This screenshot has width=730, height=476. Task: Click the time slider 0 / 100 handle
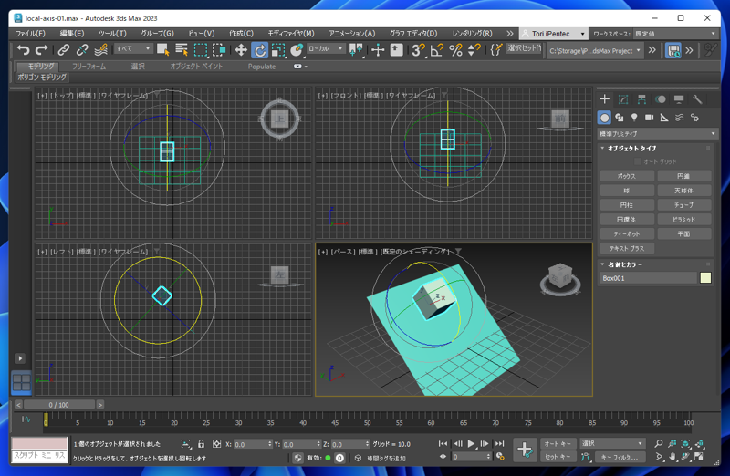pos(59,404)
